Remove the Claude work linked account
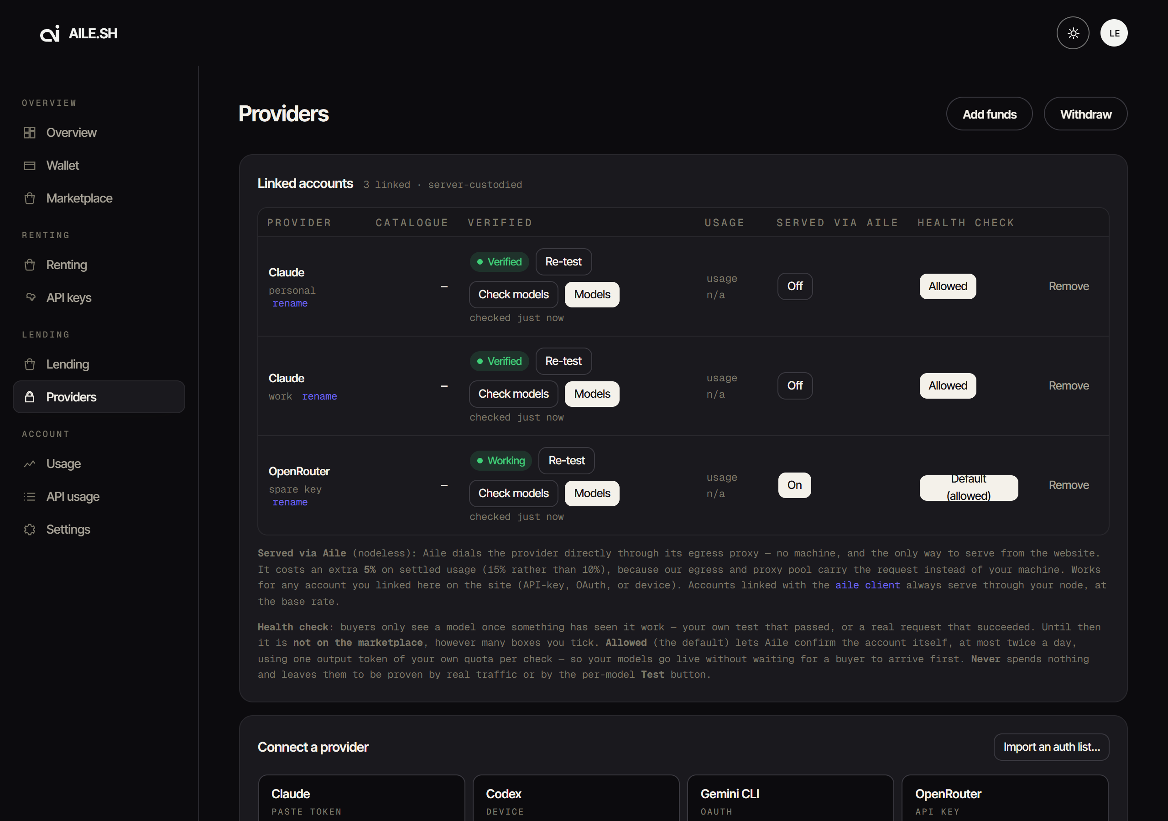Viewport: 1168px width, 821px height. (x=1068, y=386)
